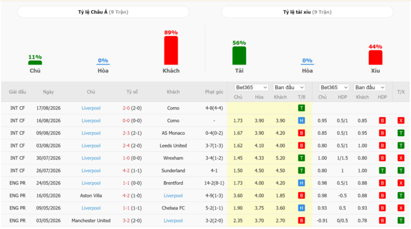Click the red B HDP badge in Chelsea FC row
This screenshot has width=411, height=229.
(382, 208)
